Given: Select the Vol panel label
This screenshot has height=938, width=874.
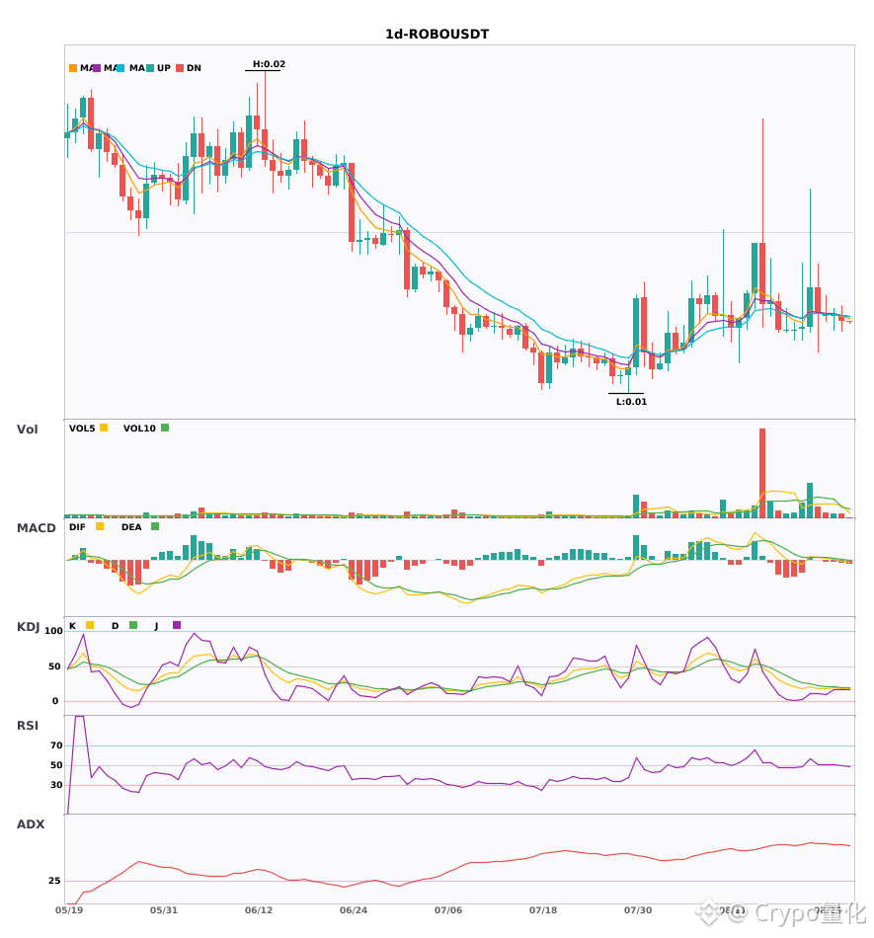Looking at the screenshot, I should point(27,430).
